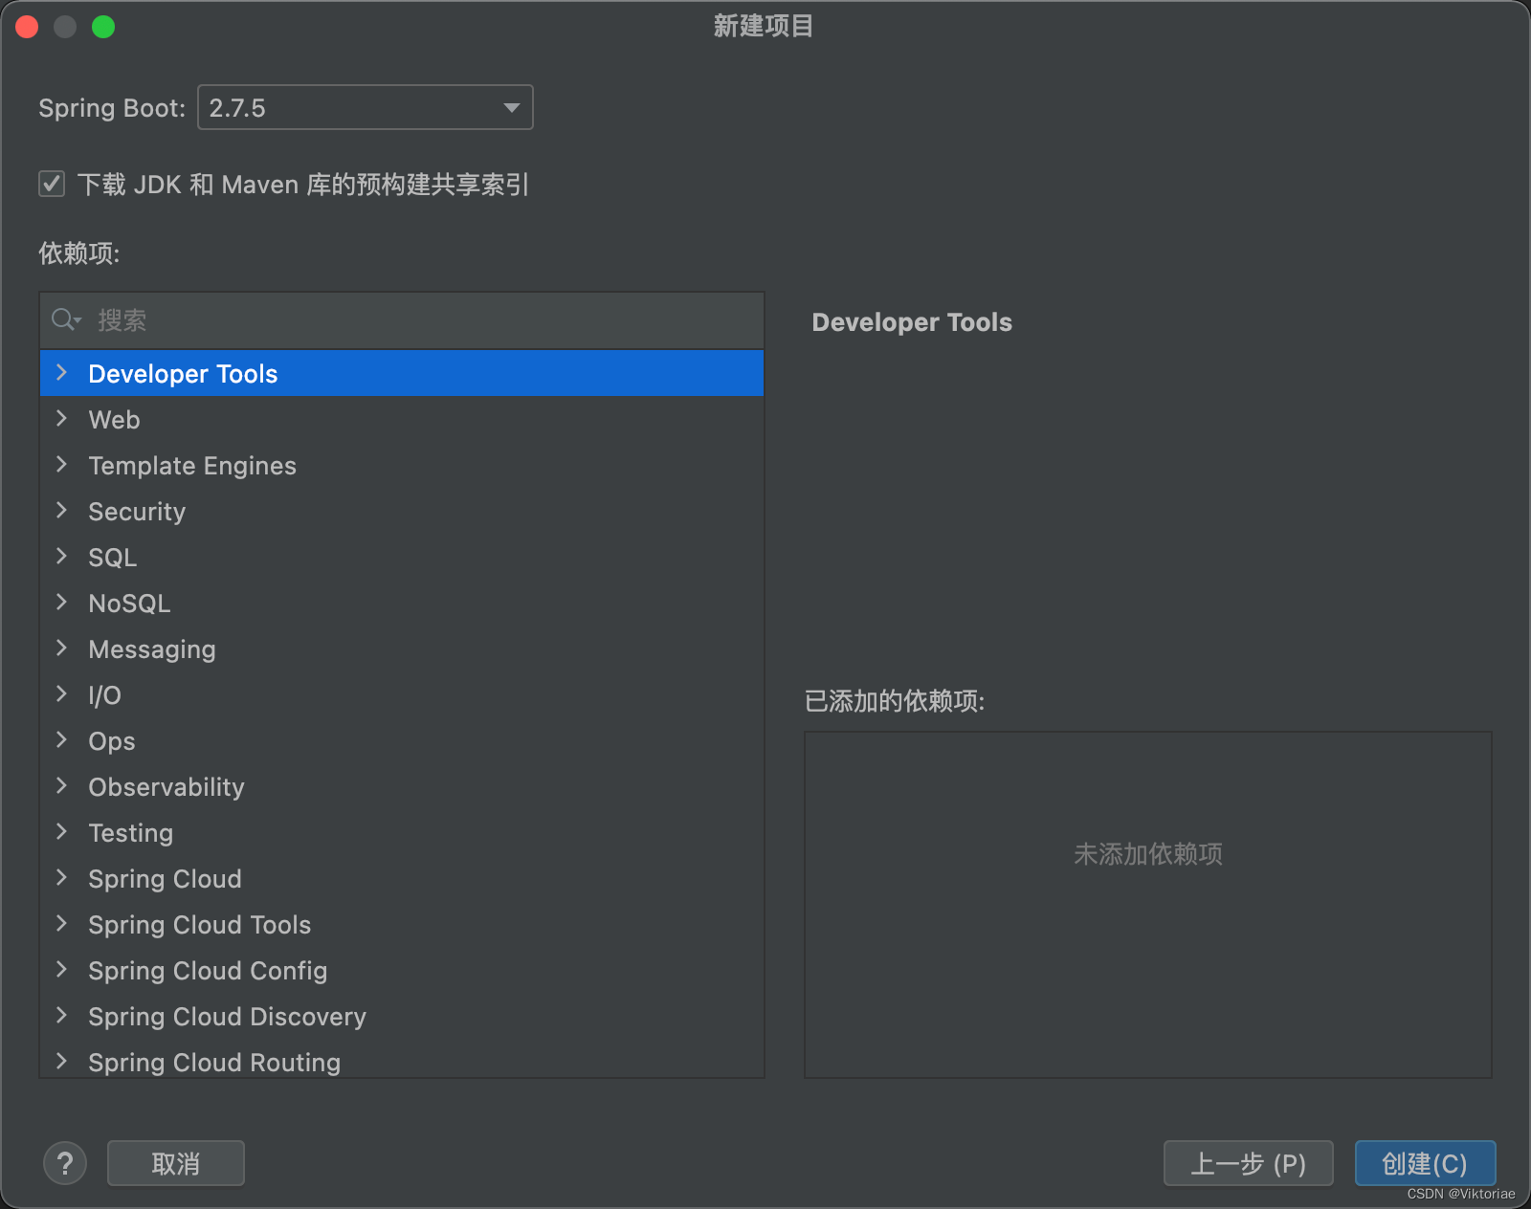Expand the Spring Cloud Discovery chevron
Image resolution: width=1531 pixels, height=1209 pixels.
62,1016
